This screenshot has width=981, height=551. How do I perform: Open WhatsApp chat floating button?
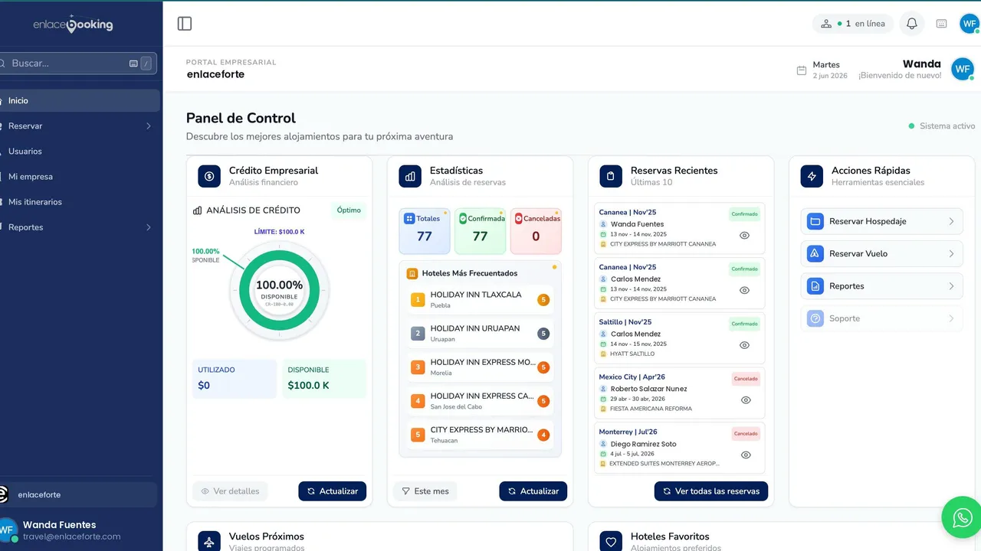tap(963, 518)
